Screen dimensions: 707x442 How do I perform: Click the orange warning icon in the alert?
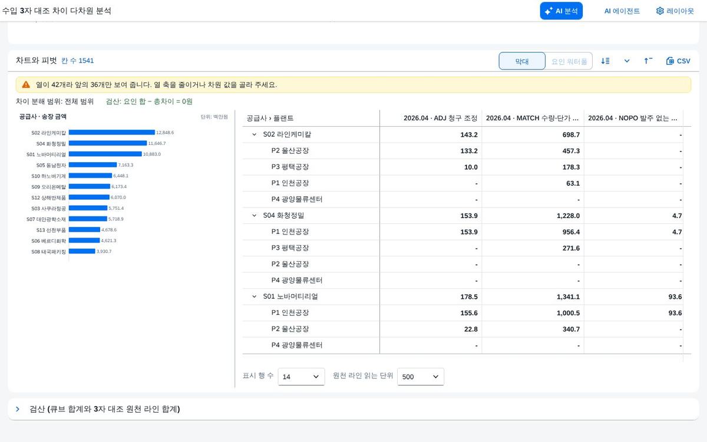26,84
